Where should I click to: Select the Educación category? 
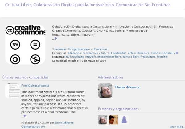tap(74, 53)
